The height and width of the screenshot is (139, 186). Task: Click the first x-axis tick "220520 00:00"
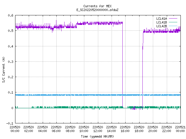pos(15,129)
